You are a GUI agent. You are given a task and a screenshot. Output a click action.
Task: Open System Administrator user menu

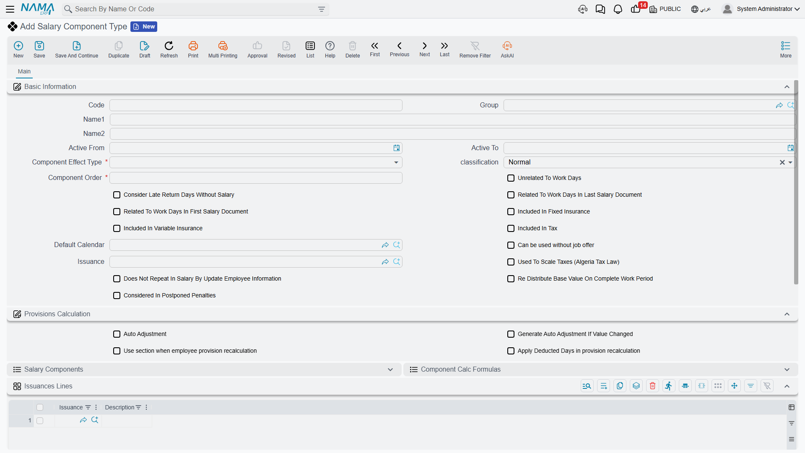coord(761,9)
